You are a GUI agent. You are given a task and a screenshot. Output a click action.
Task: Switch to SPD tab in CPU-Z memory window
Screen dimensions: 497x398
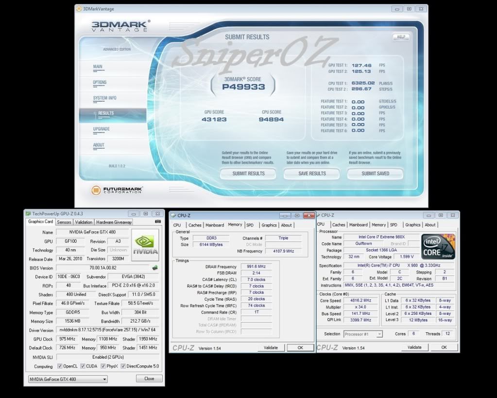250,225
